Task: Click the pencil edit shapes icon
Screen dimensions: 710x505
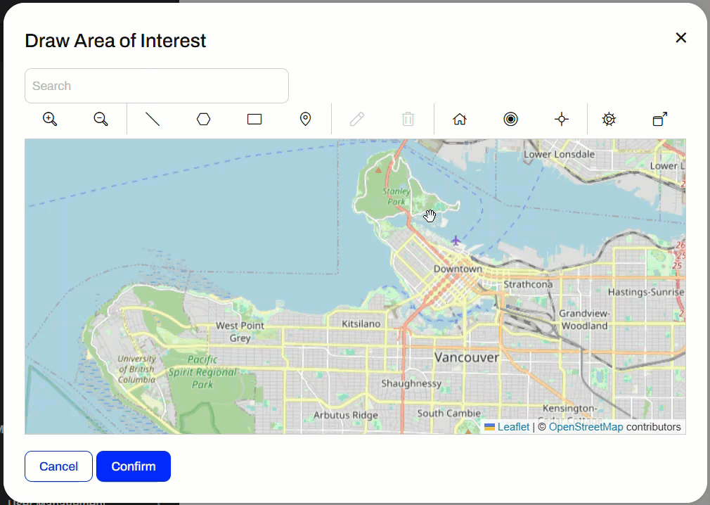Action: [357, 119]
